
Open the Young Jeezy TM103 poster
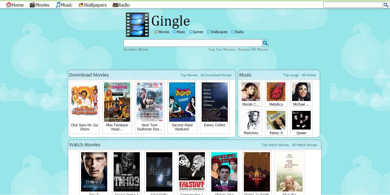[x=127, y=172]
